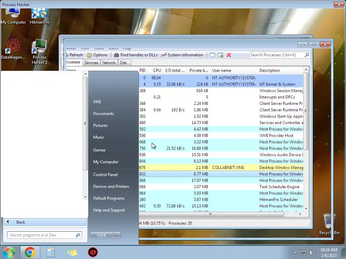Image resolution: width=346 pixels, height=259 pixels.
Task: Select the Services and Controller app row
Action: point(221,122)
